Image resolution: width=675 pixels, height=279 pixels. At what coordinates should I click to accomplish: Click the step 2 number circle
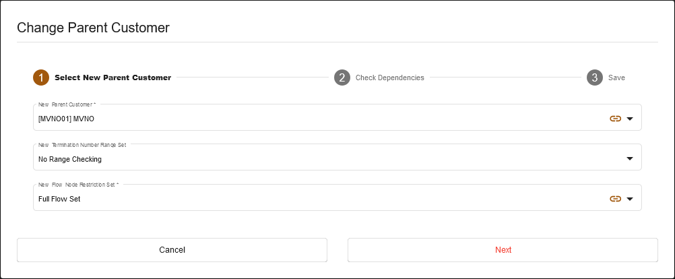click(342, 77)
